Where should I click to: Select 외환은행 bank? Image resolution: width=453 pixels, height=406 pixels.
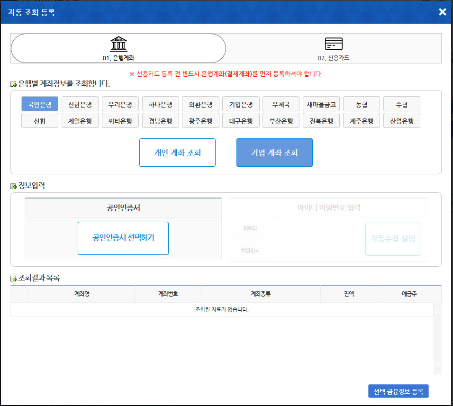coord(200,104)
